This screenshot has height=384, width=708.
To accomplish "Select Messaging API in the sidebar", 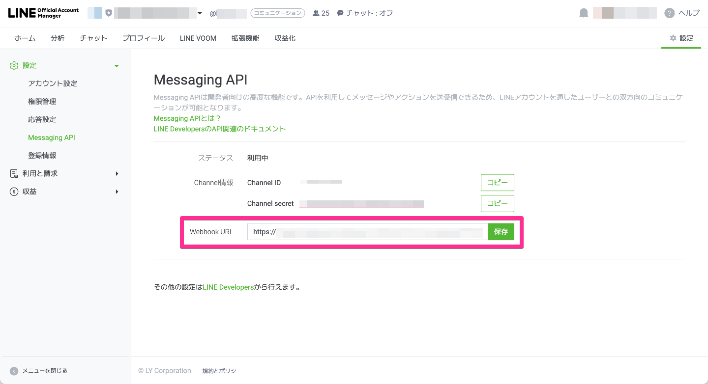I will (52, 137).
